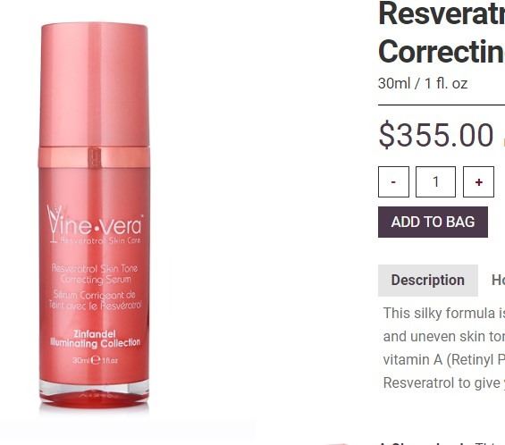
Task: Add the serum to bag
Action: (x=433, y=222)
